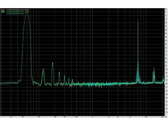Click the double peak right of 10K
The height and width of the screenshot is (126, 168).
[x=154, y=70]
